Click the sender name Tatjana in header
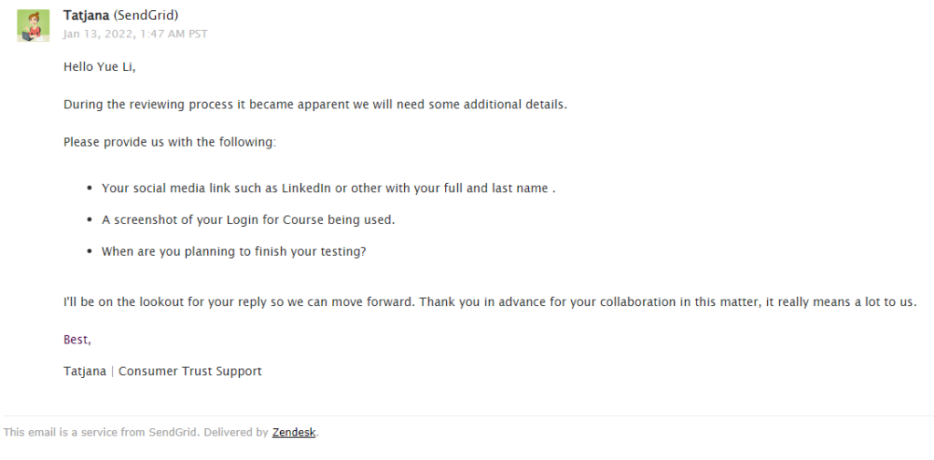Image resolution: width=934 pixels, height=460 pixels. [x=86, y=15]
